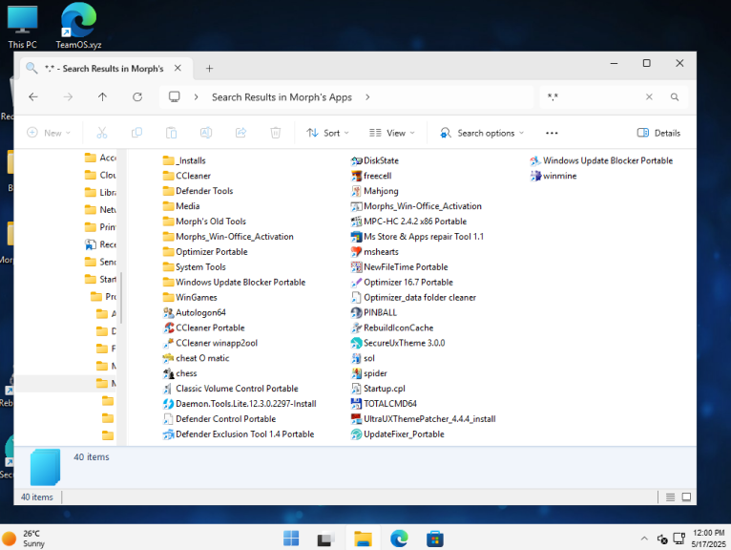This screenshot has width=731, height=550.
Task: Refresh the search results
Action: (x=137, y=97)
